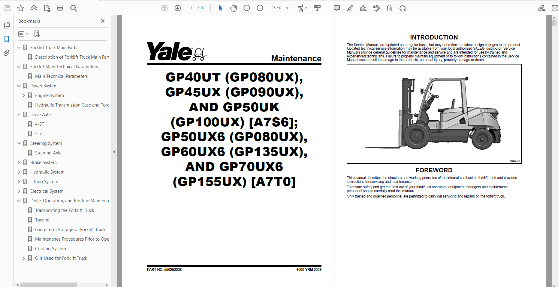Jump to the Cooling System section
The width and height of the screenshot is (558, 287).
pos(50,248)
